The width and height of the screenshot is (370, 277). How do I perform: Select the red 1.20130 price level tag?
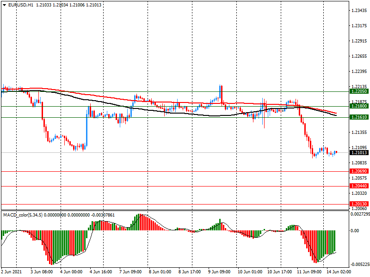[x=359, y=204]
